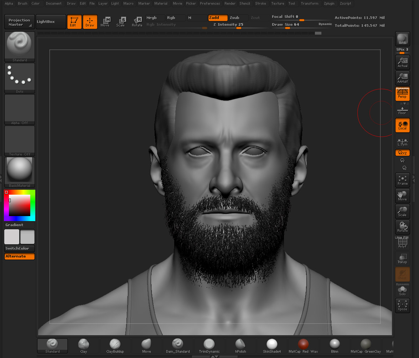Screen dimensions: 419x358
Task: Toggle PolyF wireframe display
Action: [403, 242]
